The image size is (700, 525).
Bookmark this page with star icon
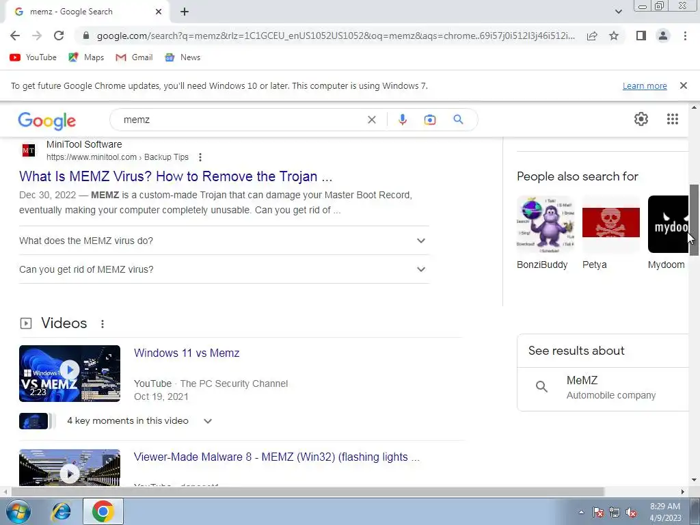click(614, 36)
